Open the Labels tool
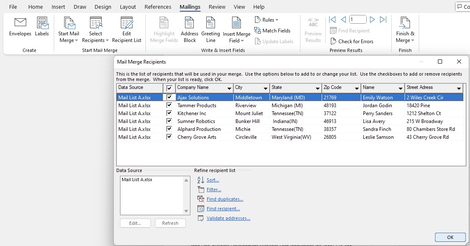470x246 pixels. pyautogui.click(x=42, y=27)
